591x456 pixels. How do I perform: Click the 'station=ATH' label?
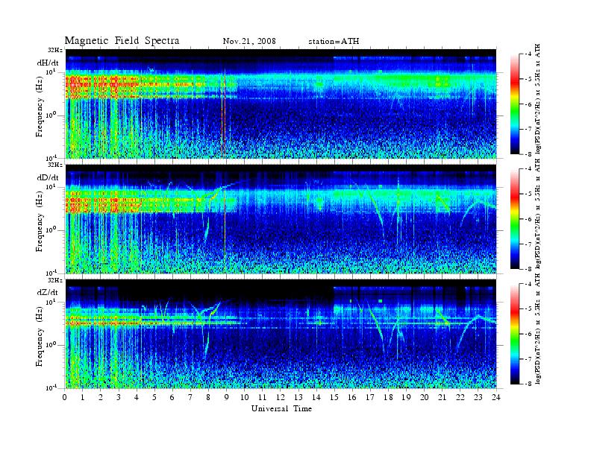(x=334, y=42)
